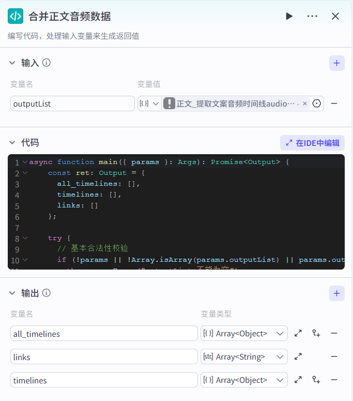Open the links Array<String> type dropdown
353x401 pixels.
[244, 357]
